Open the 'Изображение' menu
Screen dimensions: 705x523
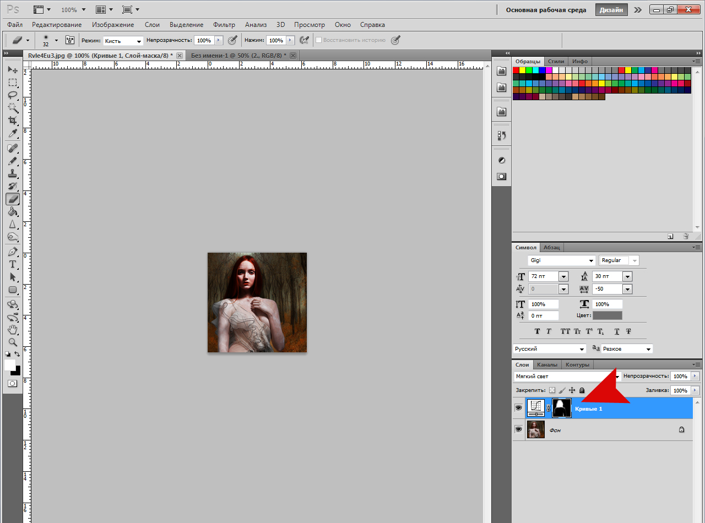[x=113, y=25]
